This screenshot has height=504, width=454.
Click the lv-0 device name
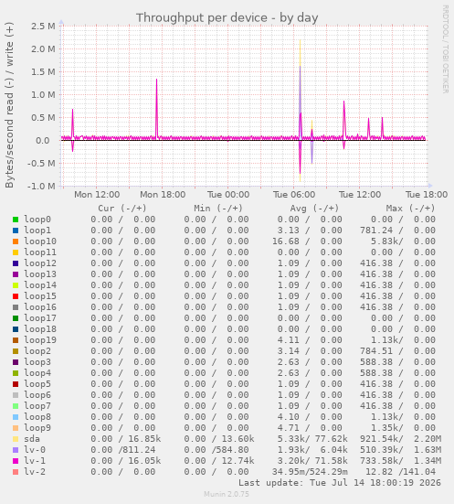35,450
